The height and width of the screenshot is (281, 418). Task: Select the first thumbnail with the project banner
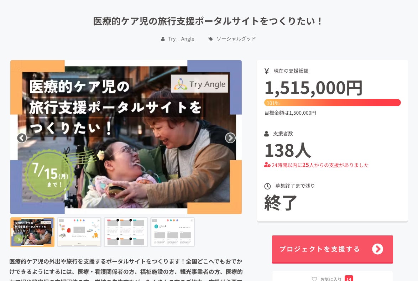coord(32,232)
